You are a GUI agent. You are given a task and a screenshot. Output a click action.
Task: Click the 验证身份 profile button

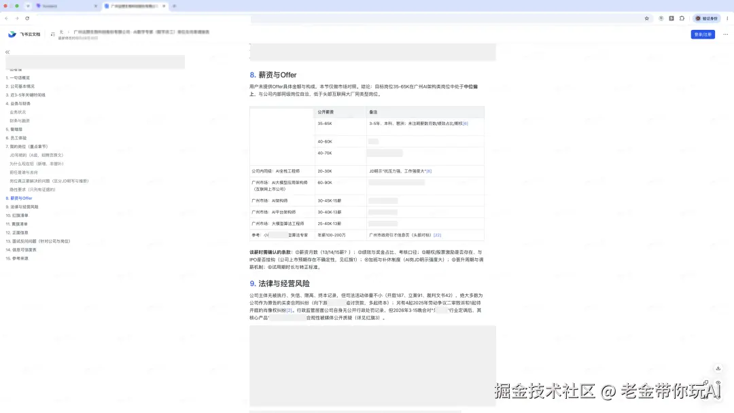pyautogui.click(x=706, y=18)
